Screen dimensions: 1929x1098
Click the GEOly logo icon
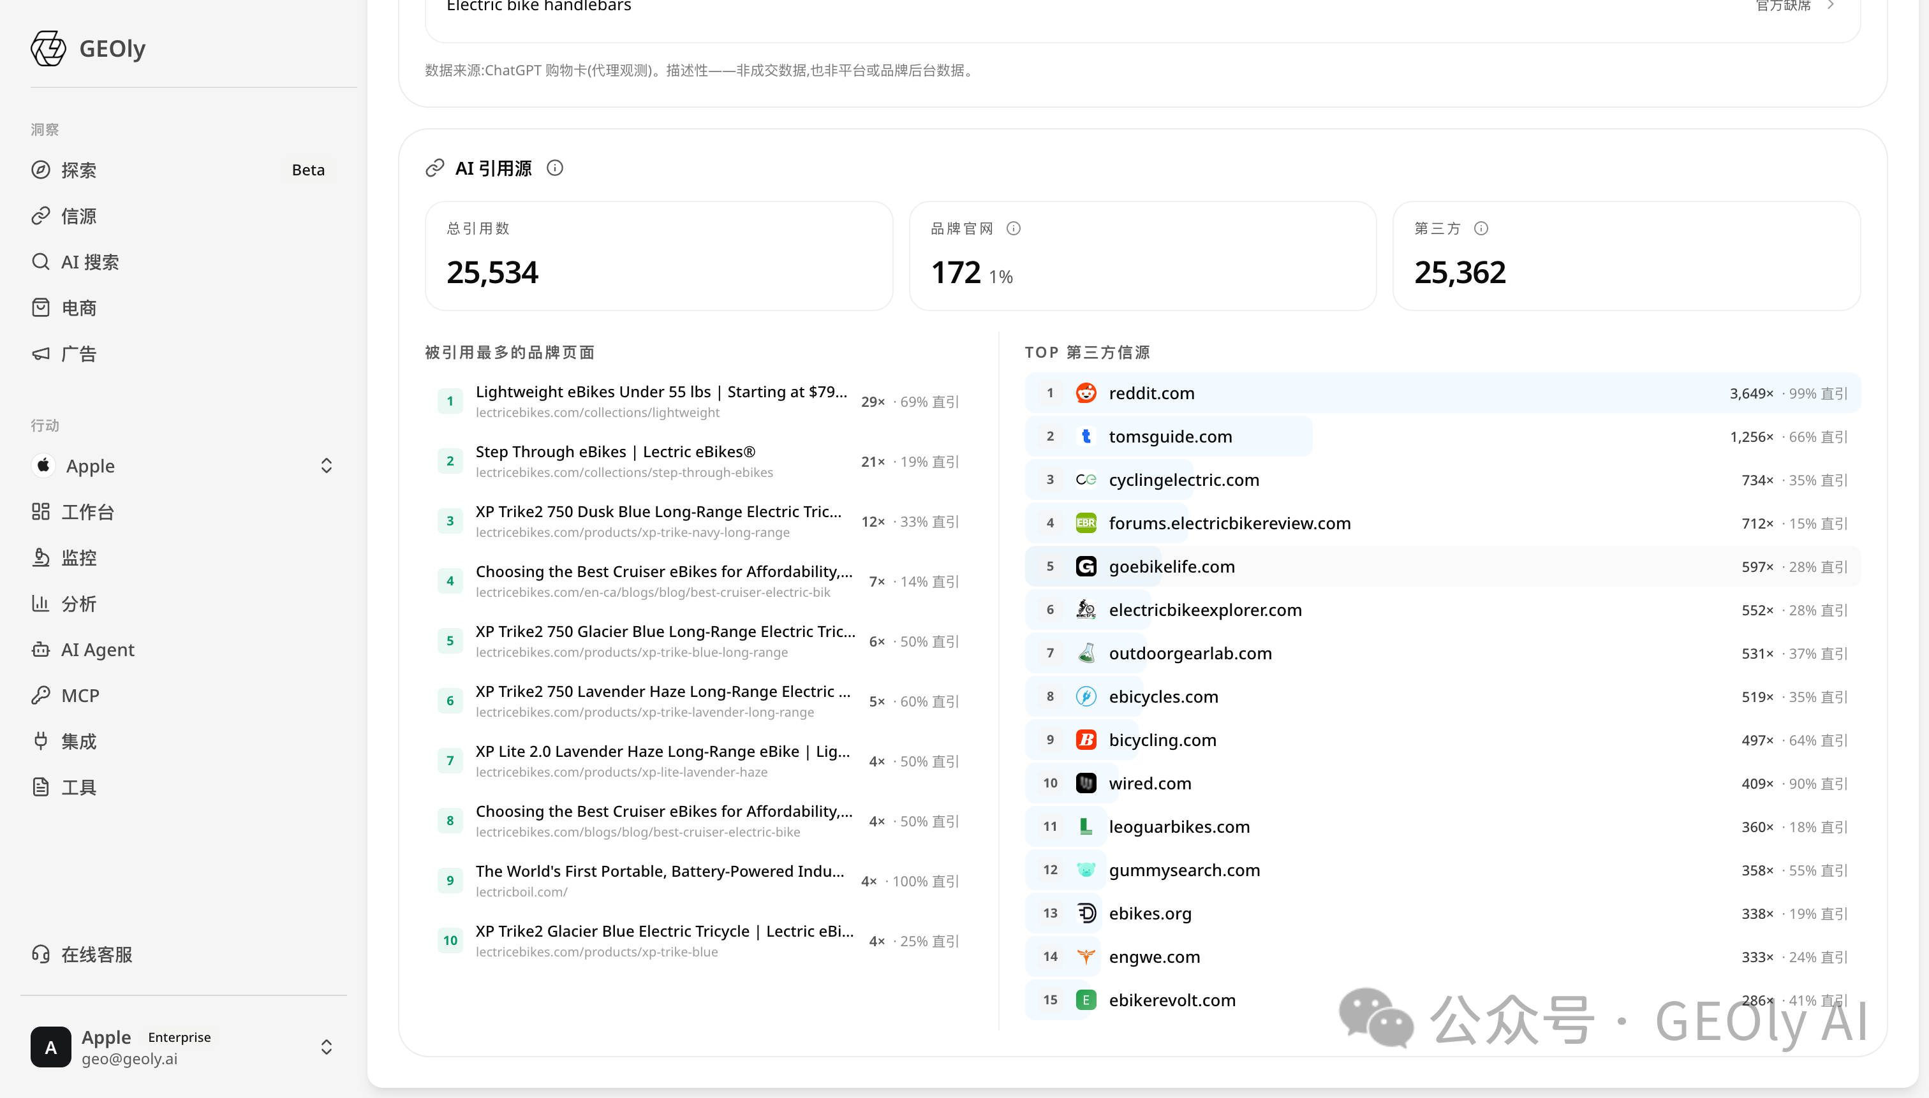(x=48, y=48)
